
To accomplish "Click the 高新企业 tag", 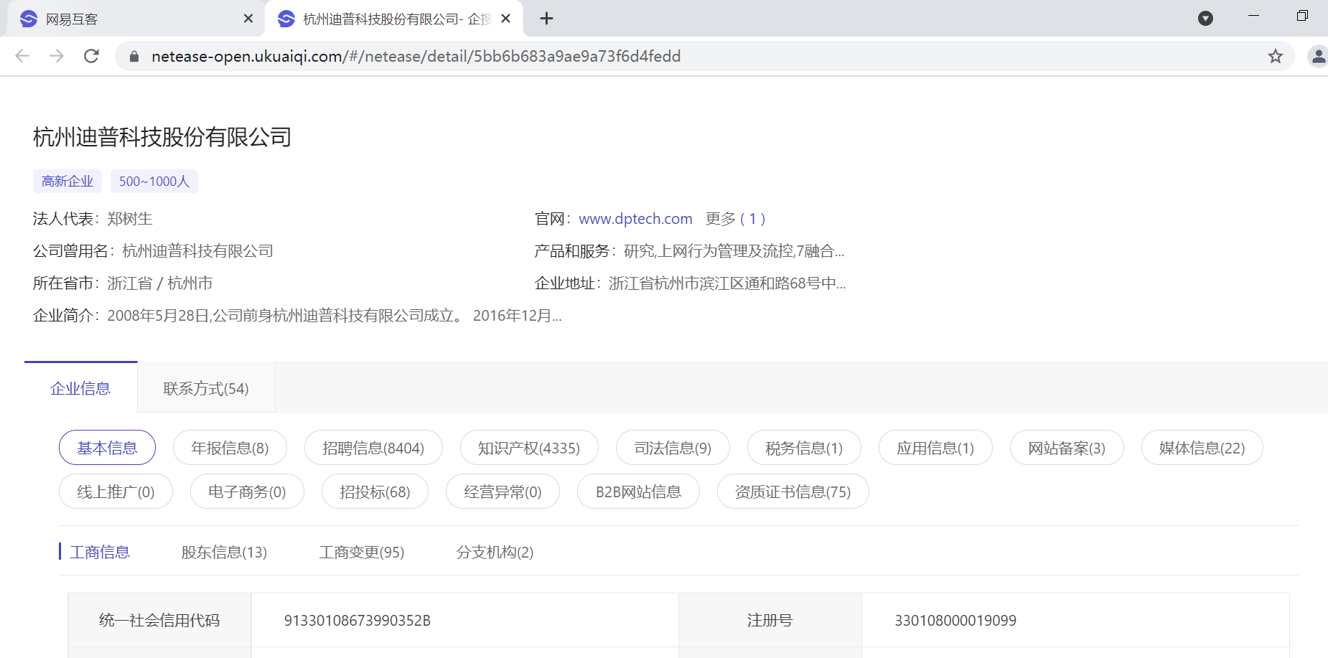I will pyautogui.click(x=67, y=182).
